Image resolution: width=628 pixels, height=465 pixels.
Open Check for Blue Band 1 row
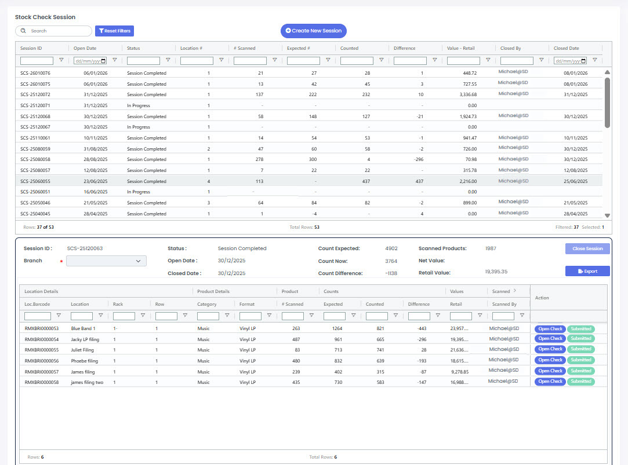tap(550, 329)
